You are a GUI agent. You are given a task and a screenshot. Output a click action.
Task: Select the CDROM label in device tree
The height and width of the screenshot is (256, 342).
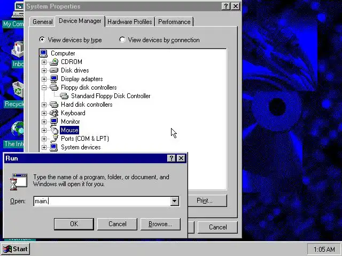[x=72, y=62]
